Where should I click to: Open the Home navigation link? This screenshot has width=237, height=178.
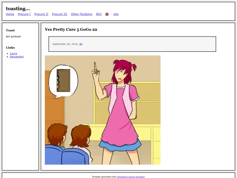(x=10, y=14)
